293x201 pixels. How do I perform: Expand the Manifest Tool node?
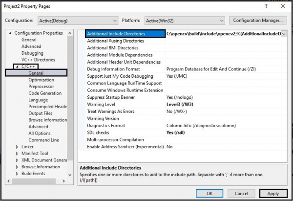click(17, 154)
